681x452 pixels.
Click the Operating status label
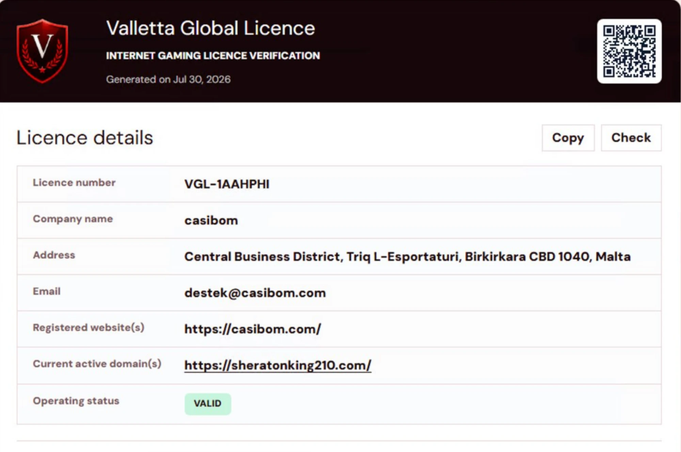point(76,401)
